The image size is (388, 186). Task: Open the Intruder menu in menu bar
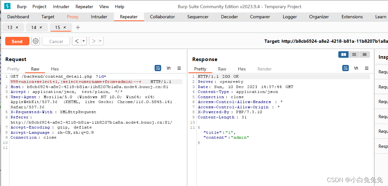click(61, 7)
